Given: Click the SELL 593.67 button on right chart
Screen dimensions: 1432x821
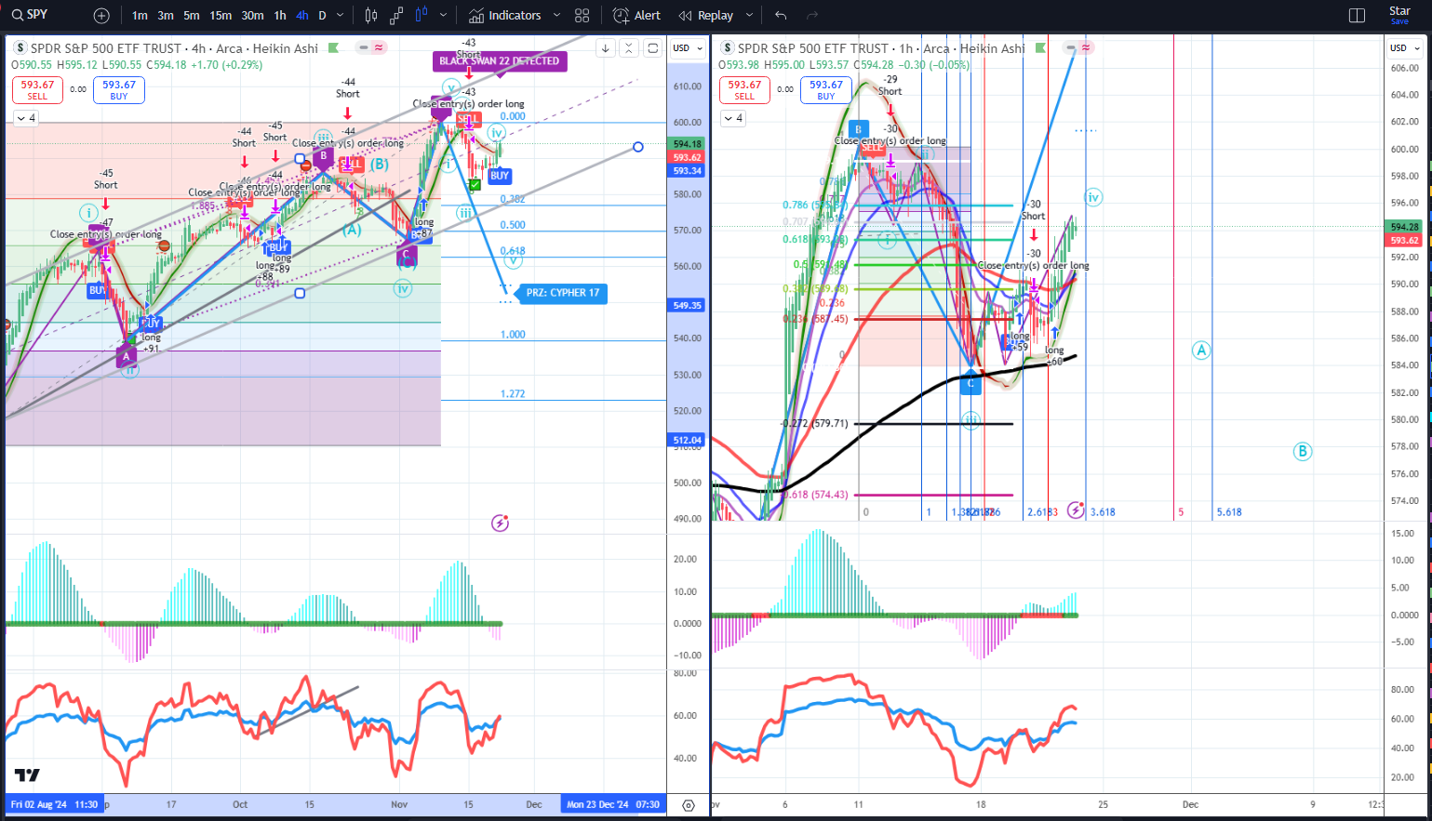Looking at the screenshot, I should click(x=744, y=90).
